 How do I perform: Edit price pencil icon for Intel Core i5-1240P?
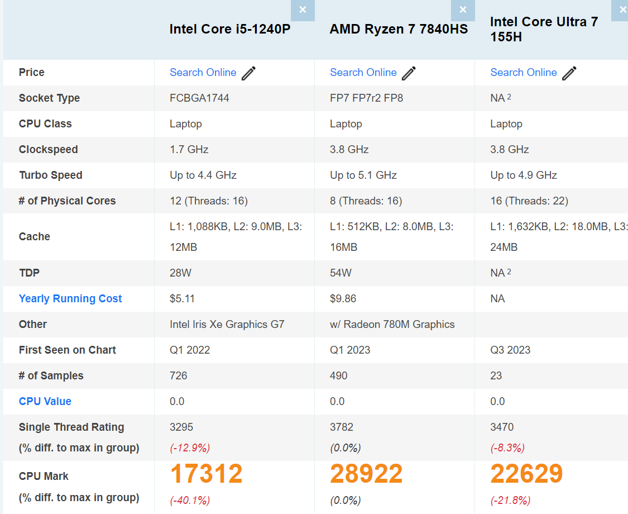[248, 73]
